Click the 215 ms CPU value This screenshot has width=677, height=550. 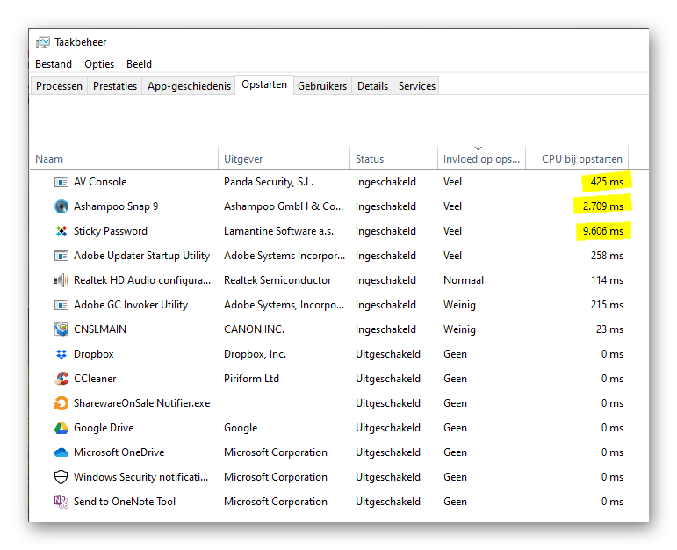coord(607,305)
